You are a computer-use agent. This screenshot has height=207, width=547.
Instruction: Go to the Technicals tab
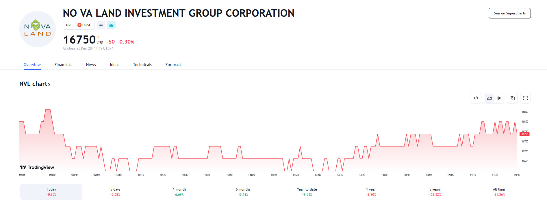pos(142,65)
